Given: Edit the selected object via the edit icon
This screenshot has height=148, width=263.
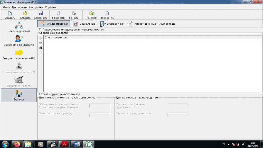Looking at the screenshot, I should tap(41, 48).
